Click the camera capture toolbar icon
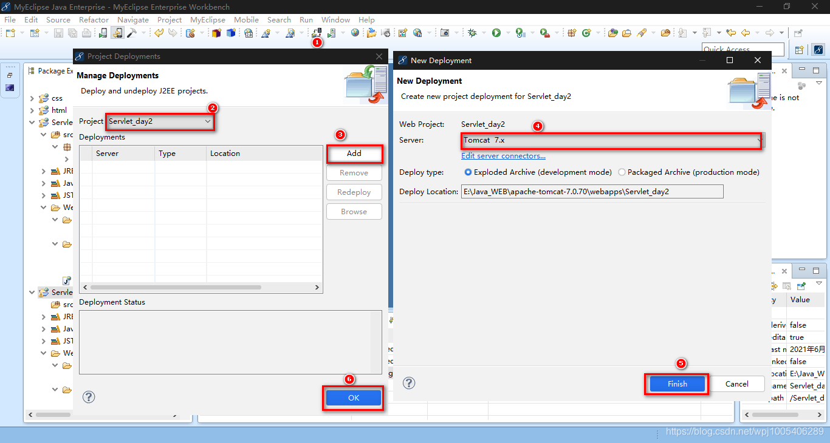The height and width of the screenshot is (443, 830). tap(445, 33)
